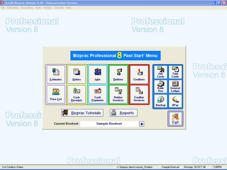Expand the Current Bookset dropdown arrow

click(x=142, y=124)
